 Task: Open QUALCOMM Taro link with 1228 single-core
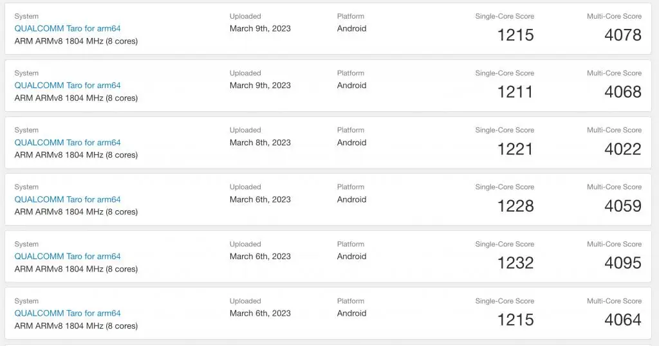pos(67,199)
